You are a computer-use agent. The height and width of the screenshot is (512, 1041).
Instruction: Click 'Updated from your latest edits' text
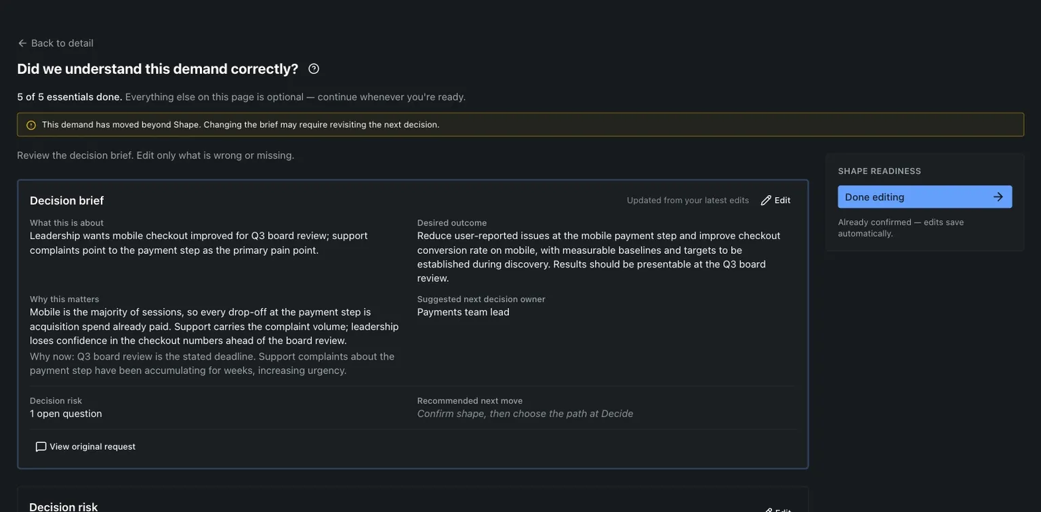pyautogui.click(x=688, y=200)
